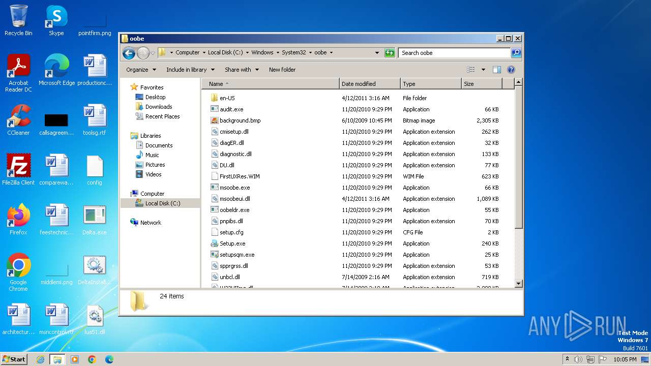
Task: Open the Explorer help icon
Action: pyautogui.click(x=511, y=70)
